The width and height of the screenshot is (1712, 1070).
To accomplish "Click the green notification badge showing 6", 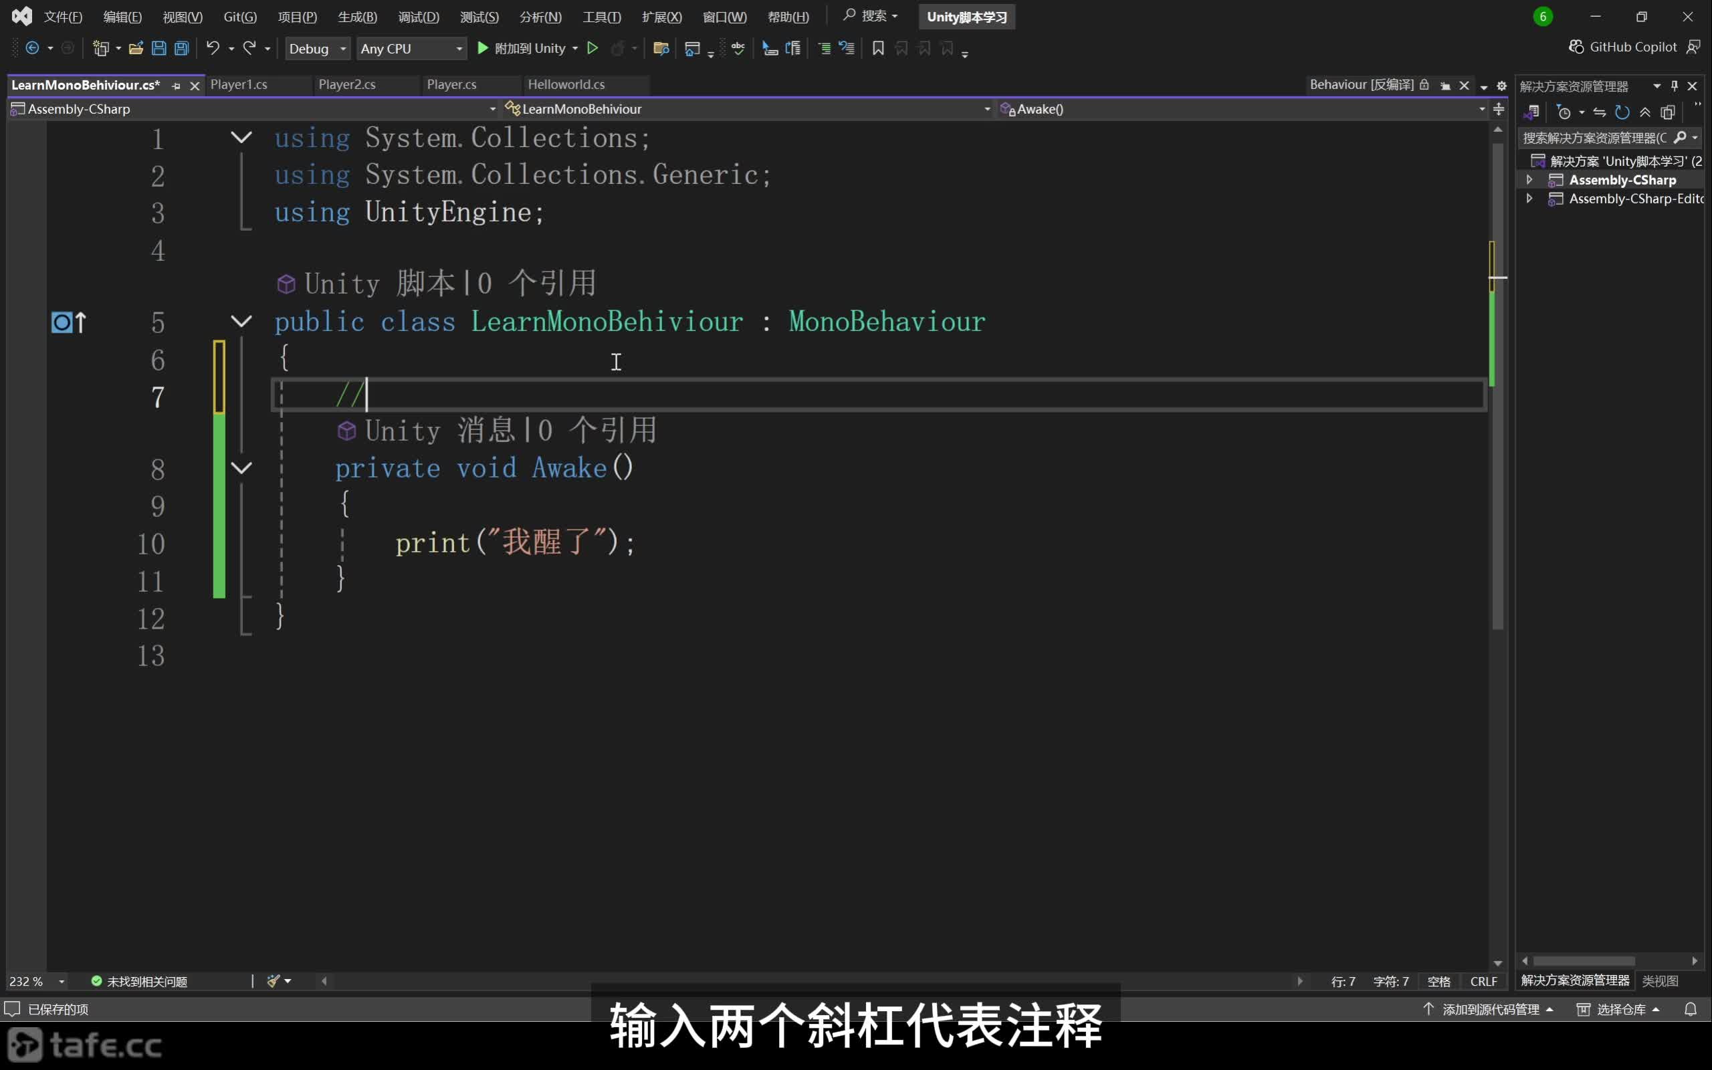I will (1543, 16).
